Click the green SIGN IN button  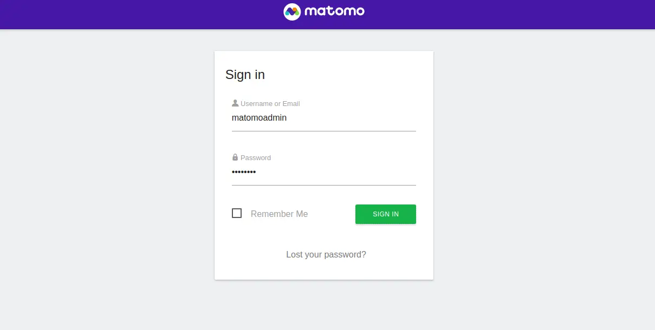point(386,214)
